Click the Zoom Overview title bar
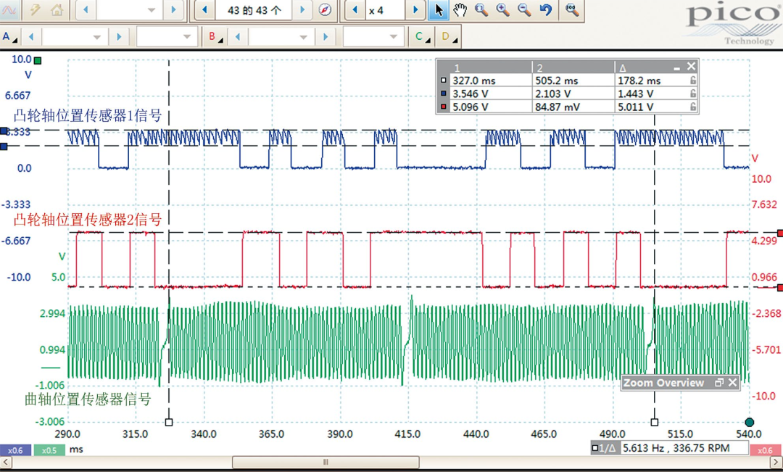Viewport: 783px width, 472px height. 680,383
